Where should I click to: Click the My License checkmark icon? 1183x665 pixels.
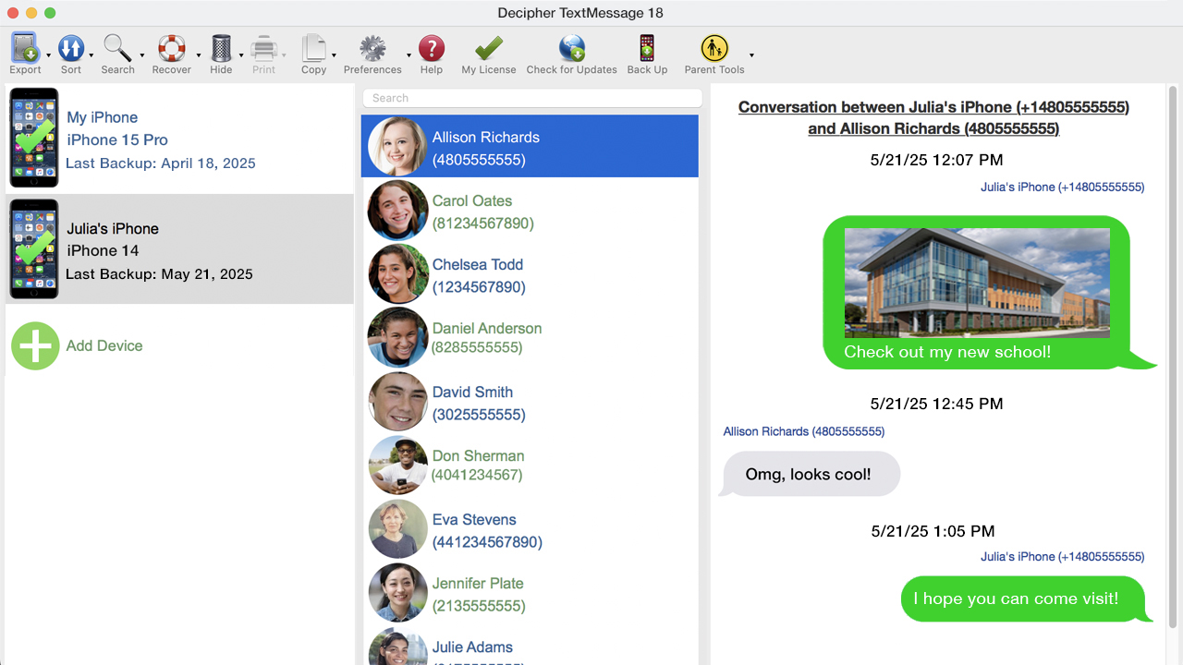[x=489, y=48]
